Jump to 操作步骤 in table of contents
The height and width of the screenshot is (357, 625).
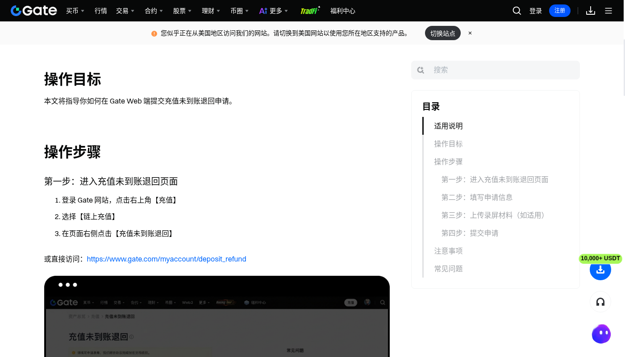[x=449, y=162]
